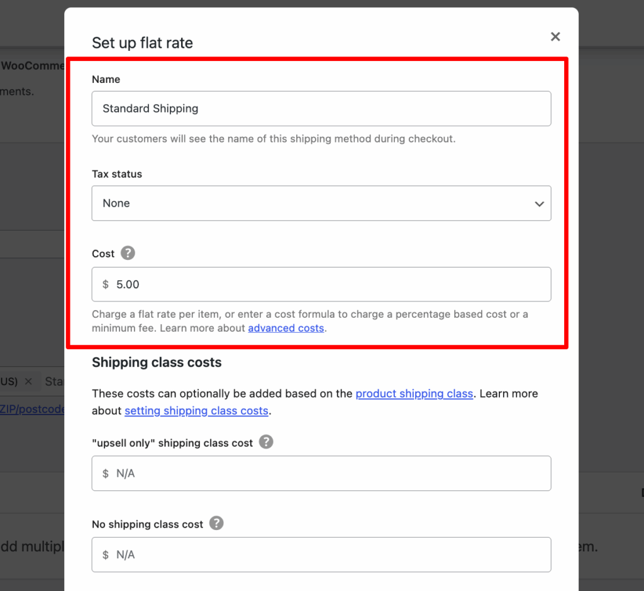Click the Cost label text
The image size is (644, 591).
point(103,254)
